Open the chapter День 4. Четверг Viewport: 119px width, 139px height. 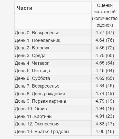pyautogui.click(x=32, y=63)
